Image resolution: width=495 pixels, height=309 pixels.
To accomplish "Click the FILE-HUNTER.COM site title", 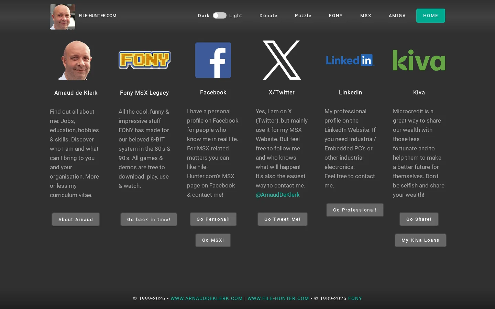I will click(98, 15).
